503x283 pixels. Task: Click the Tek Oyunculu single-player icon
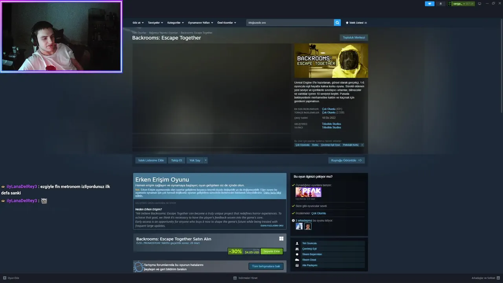(297, 243)
